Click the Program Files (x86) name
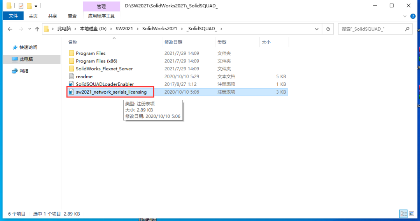 coord(96,61)
